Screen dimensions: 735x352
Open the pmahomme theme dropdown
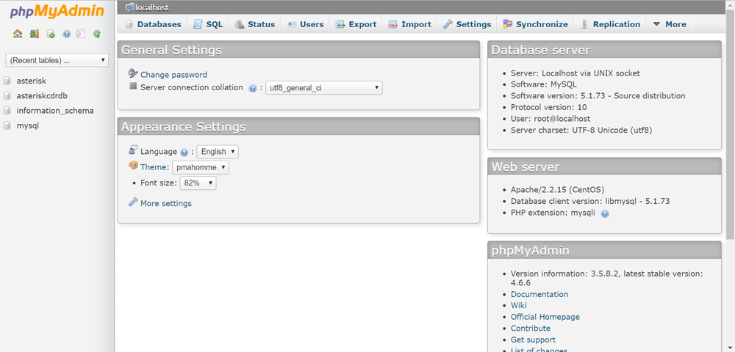201,167
